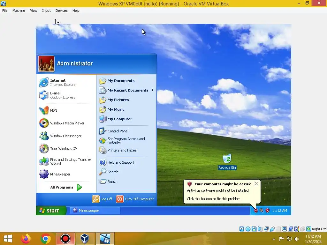Screen dimensions: 327x245
Task: Open MSN from the Start menu
Action: [x=66, y=110]
